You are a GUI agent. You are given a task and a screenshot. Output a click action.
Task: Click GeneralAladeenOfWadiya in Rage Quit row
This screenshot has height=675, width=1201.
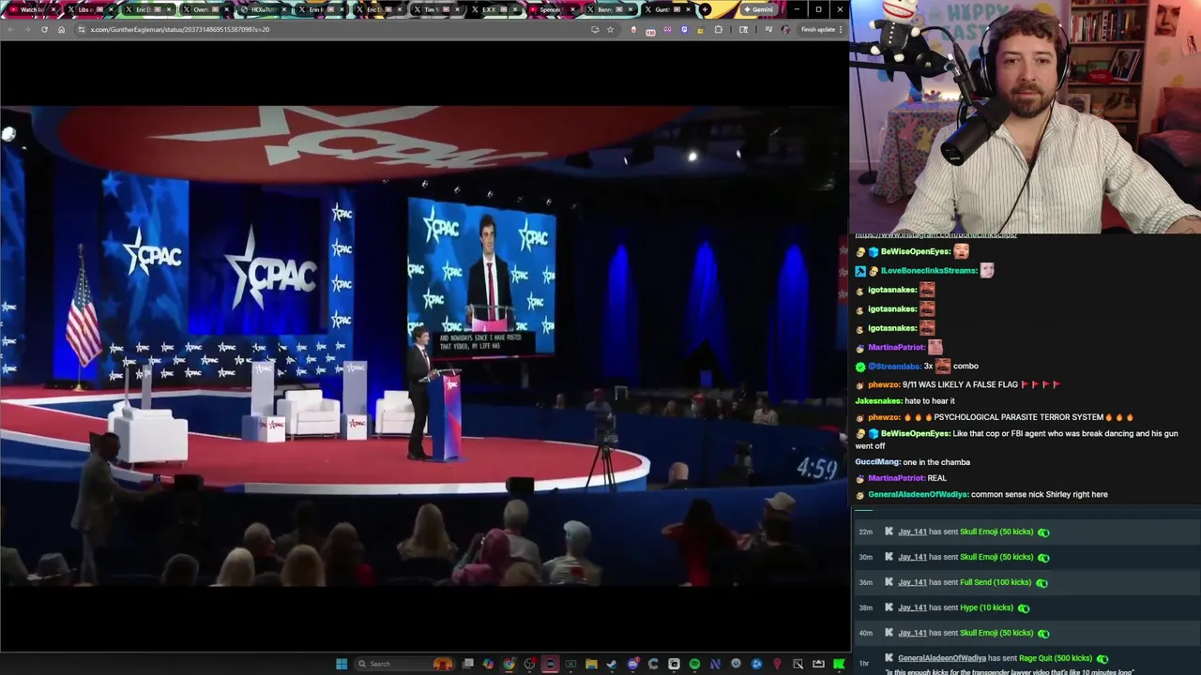point(942,658)
